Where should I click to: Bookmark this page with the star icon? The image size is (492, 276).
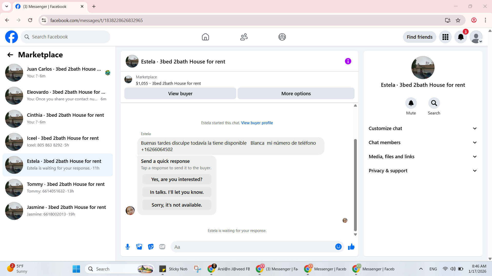tap(458, 20)
